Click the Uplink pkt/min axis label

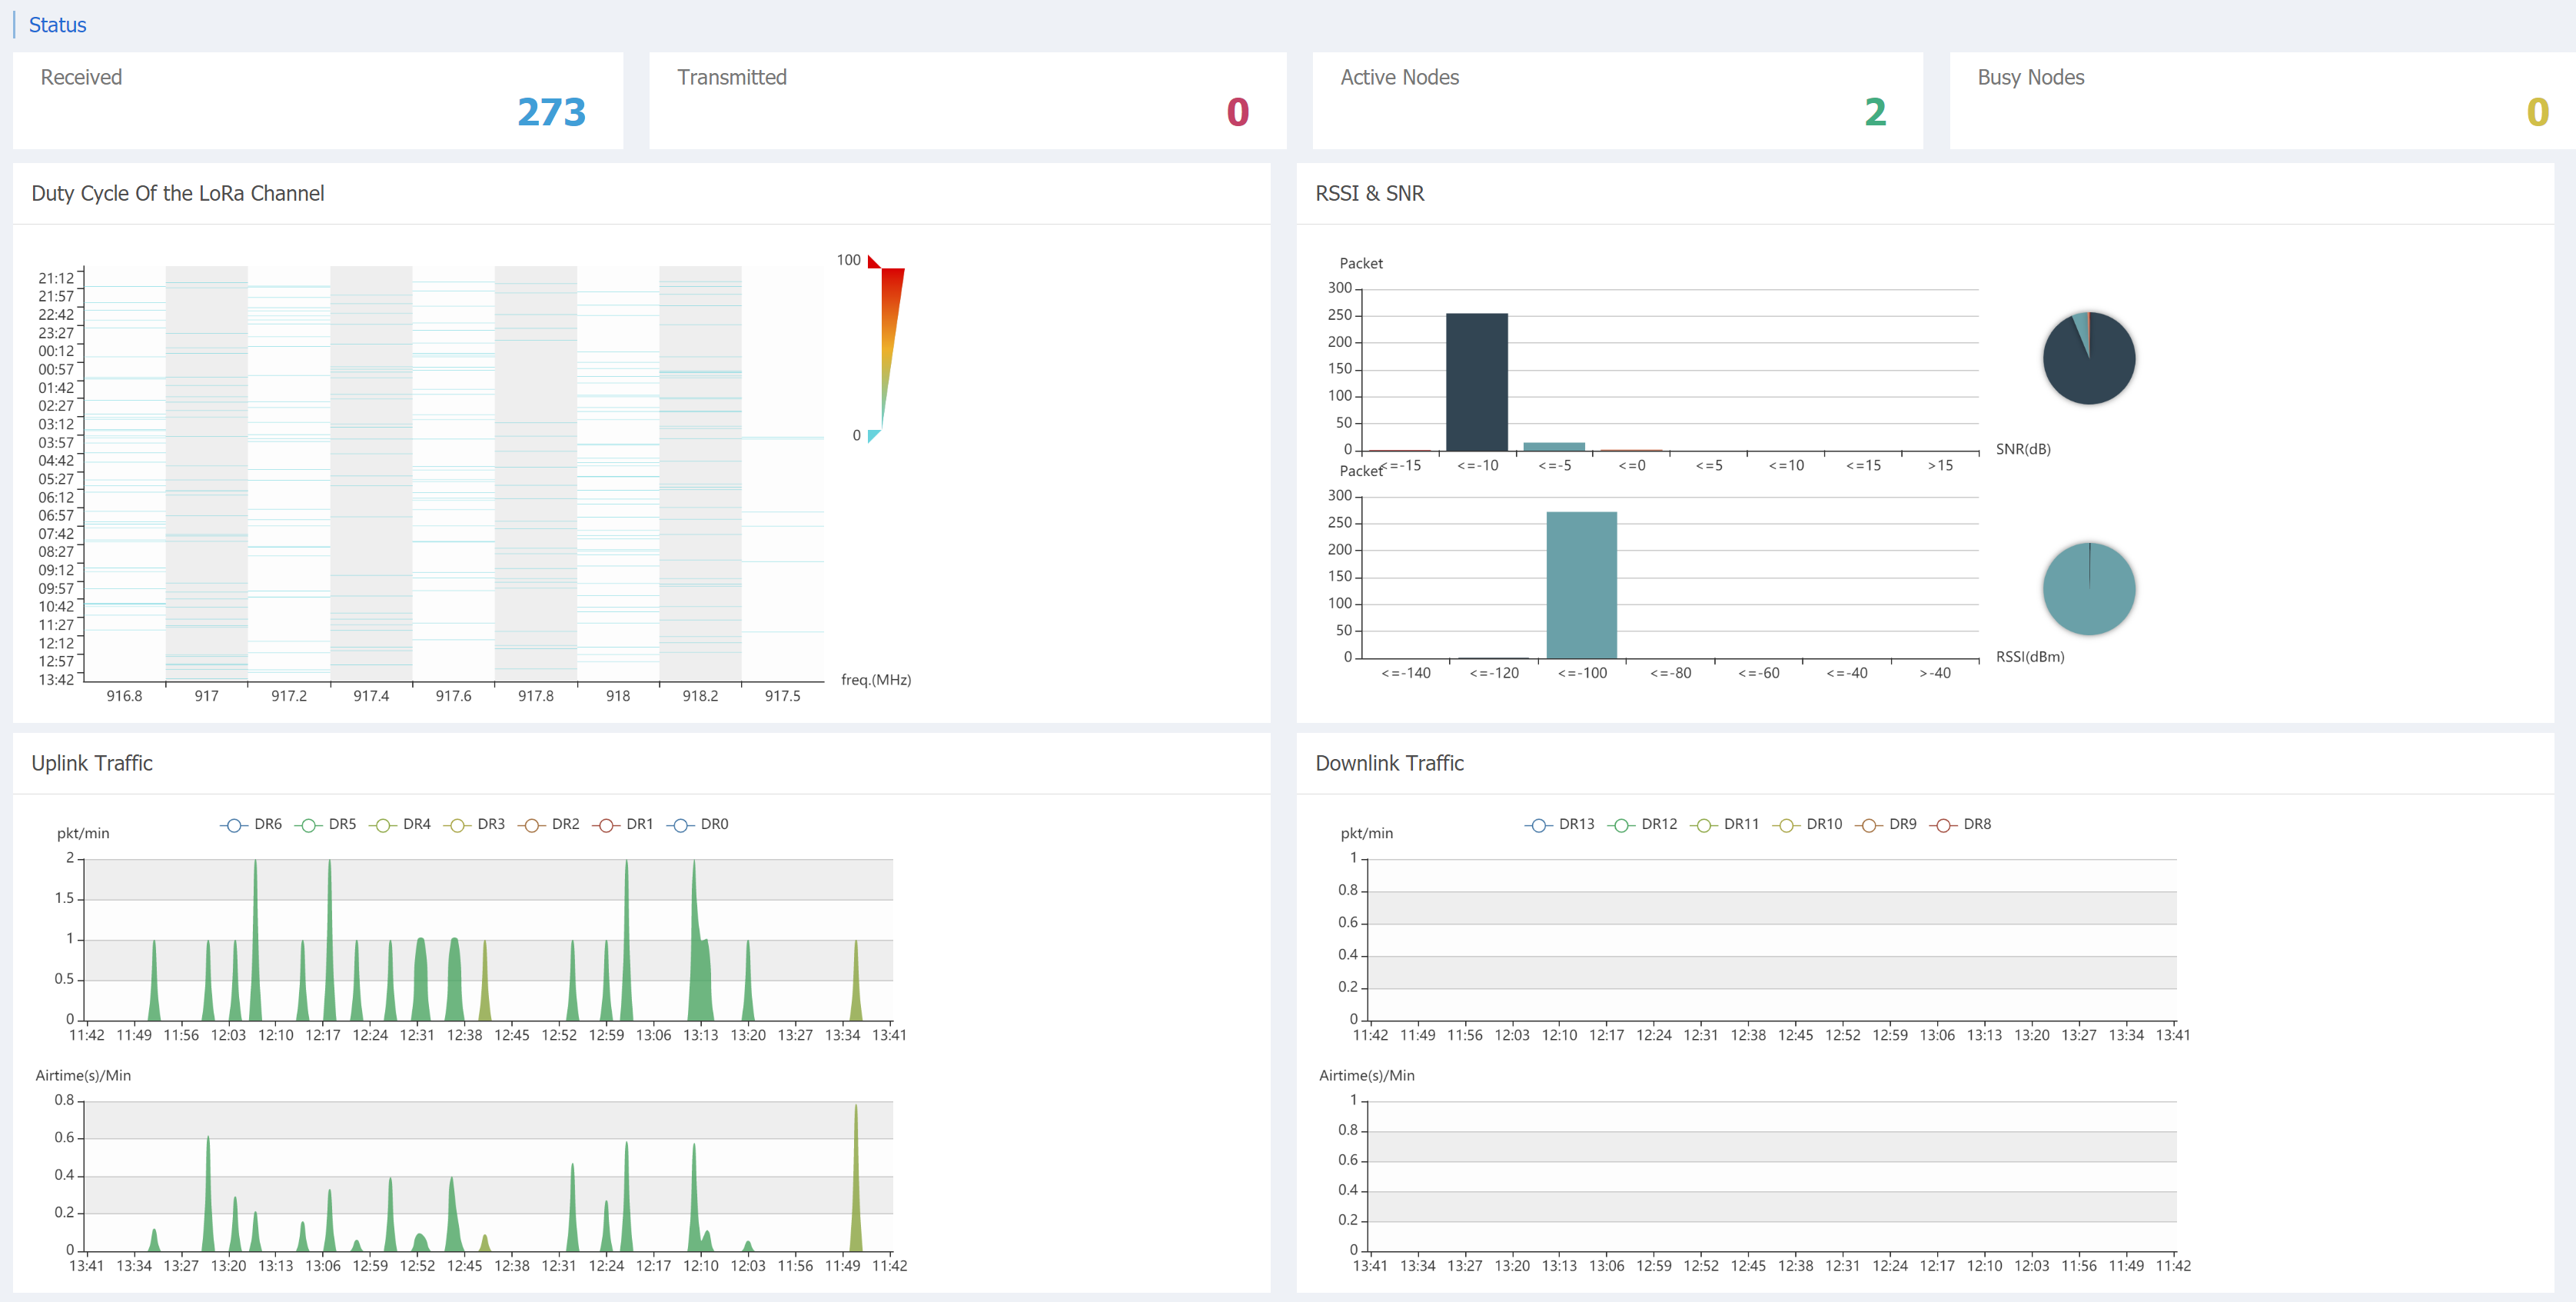[83, 833]
